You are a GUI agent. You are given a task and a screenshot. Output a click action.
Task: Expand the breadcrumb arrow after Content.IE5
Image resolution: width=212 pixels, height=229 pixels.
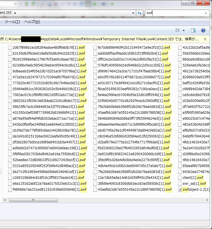[15, 13]
